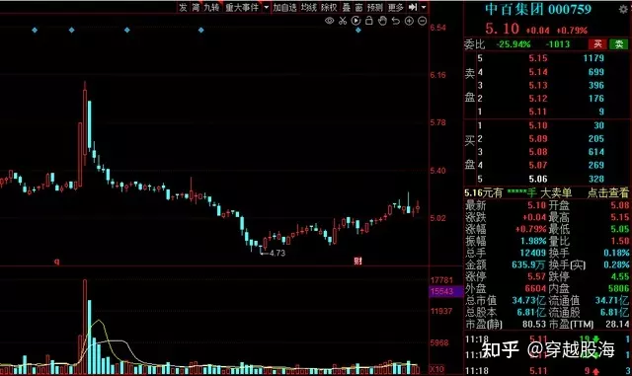632x376 pixels.
Task: Click the red 买 buy button
Action: tap(598, 44)
